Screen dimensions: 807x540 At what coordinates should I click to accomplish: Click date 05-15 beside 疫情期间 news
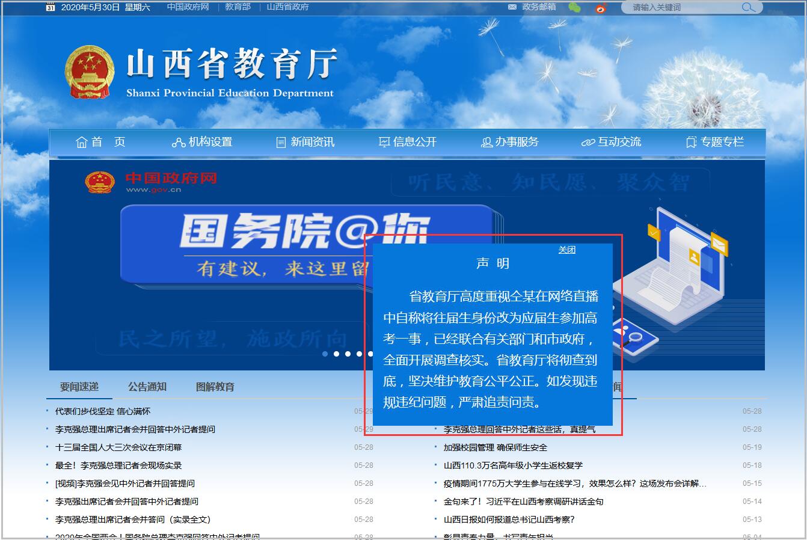pyautogui.click(x=752, y=483)
